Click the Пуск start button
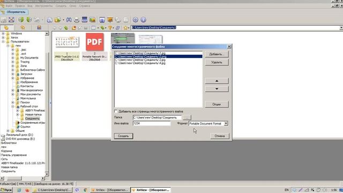The width and height of the screenshot is (343, 193). point(6,190)
